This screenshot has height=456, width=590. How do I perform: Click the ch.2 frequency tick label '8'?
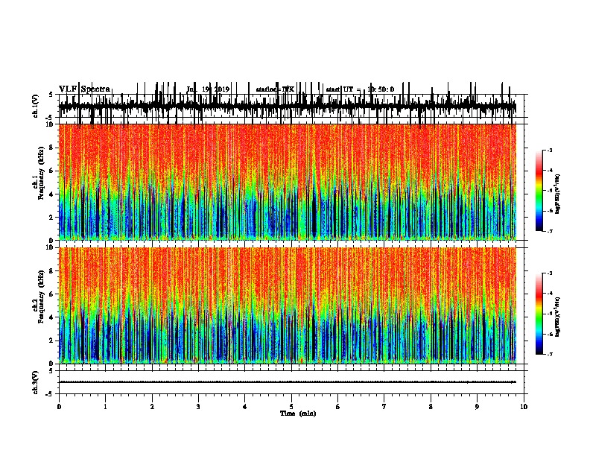[52, 271]
